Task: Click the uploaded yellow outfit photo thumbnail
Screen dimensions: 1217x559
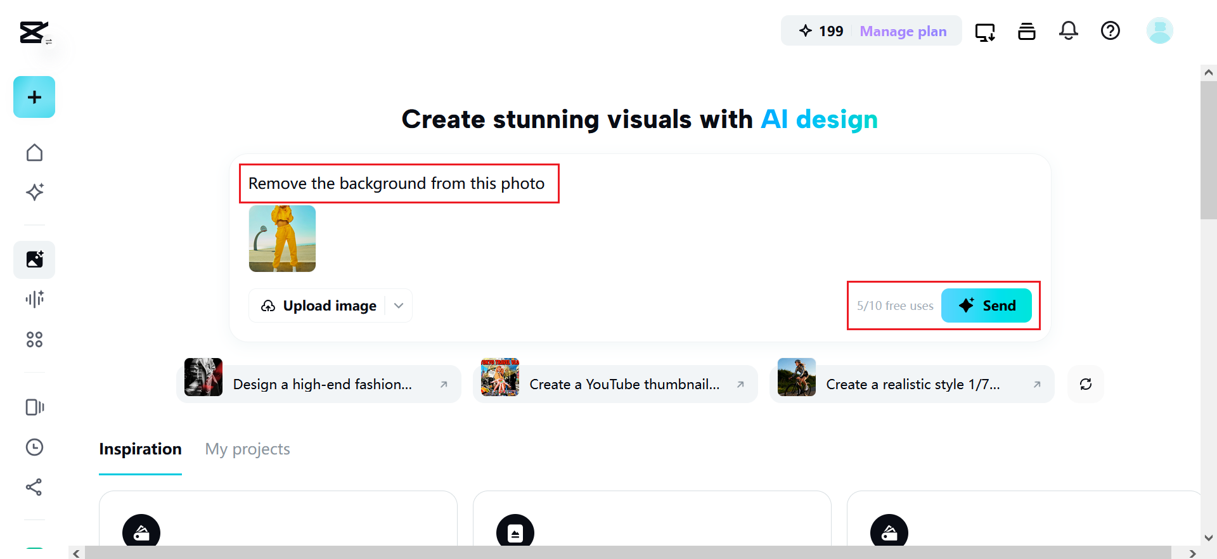Action: (282, 238)
